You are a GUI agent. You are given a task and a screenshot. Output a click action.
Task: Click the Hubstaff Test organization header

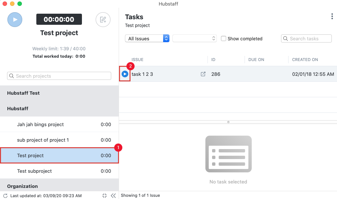click(x=59, y=93)
